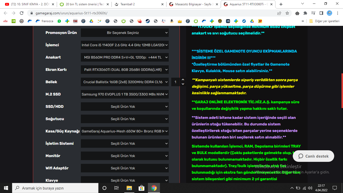The height and width of the screenshot is (193, 343).
Task: Open the volume control in the tray
Action: click(310, 188)
